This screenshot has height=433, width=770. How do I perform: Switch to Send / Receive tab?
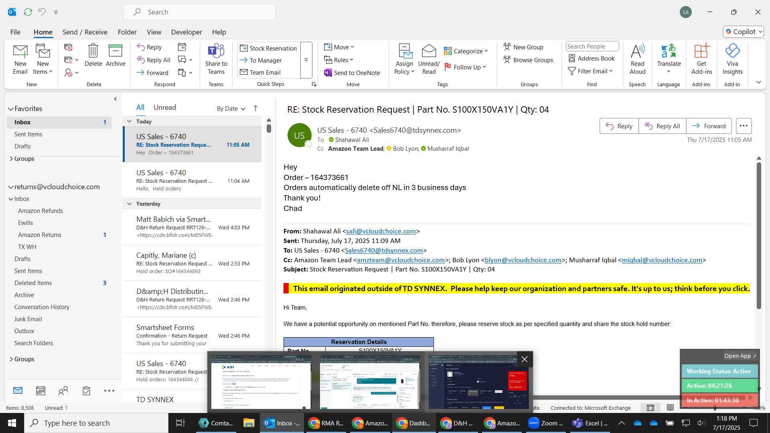[85, 32]
